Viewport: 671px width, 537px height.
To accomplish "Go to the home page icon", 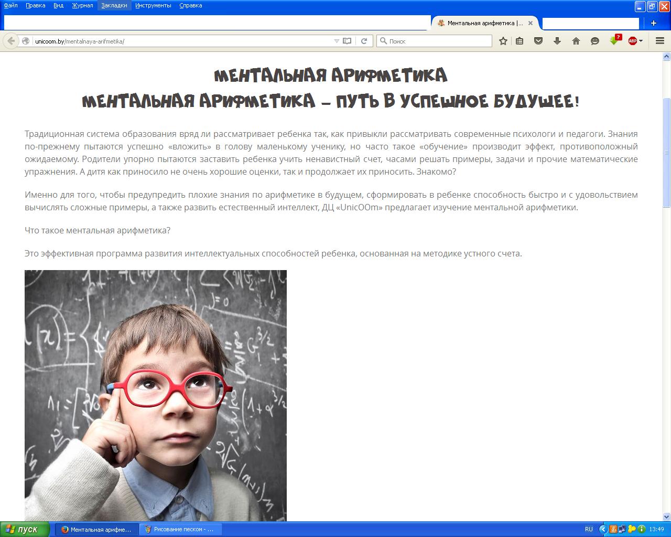I will coord(576,41).
